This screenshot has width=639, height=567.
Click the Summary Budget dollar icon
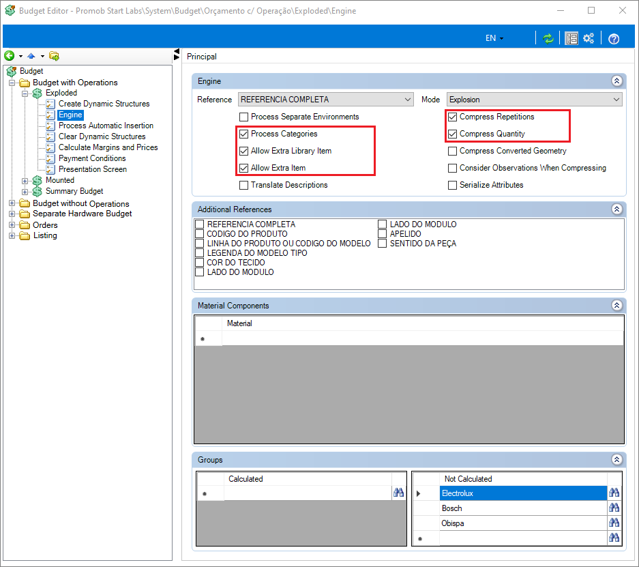point(38,192)
